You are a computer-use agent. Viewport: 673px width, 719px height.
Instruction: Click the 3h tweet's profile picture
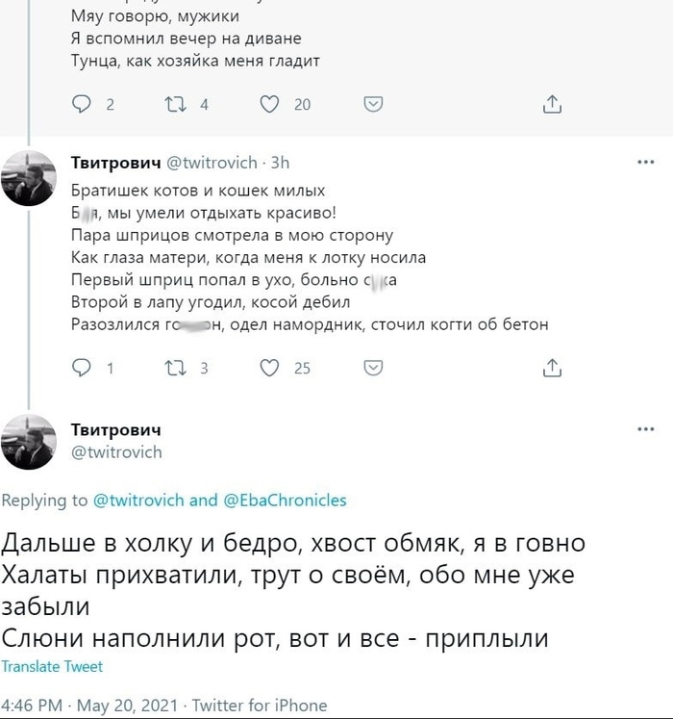(x=29, y=178)
